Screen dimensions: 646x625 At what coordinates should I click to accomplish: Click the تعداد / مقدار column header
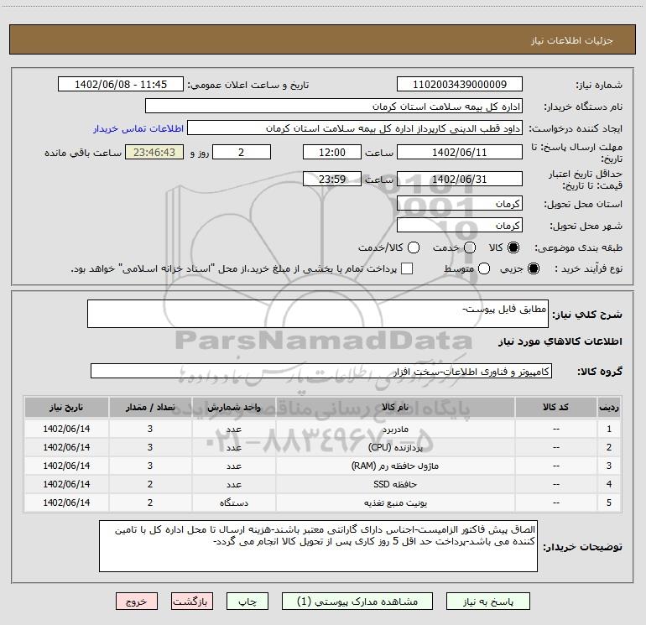[x=150, y=407]
